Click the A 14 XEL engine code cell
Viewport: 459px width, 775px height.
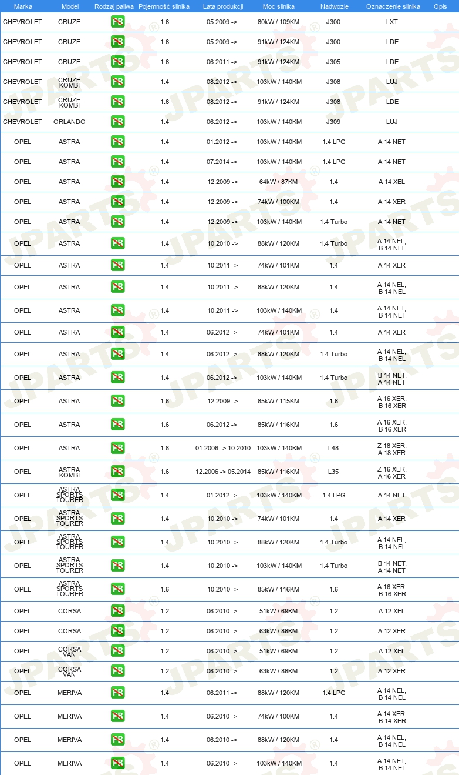coord(392,182)
